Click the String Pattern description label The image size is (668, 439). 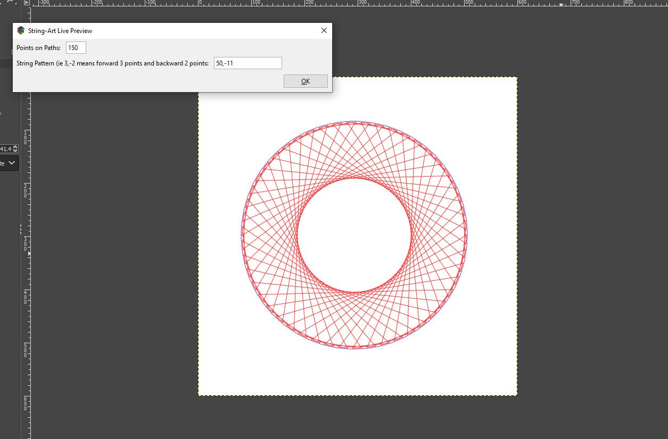(x=112, y=63)
